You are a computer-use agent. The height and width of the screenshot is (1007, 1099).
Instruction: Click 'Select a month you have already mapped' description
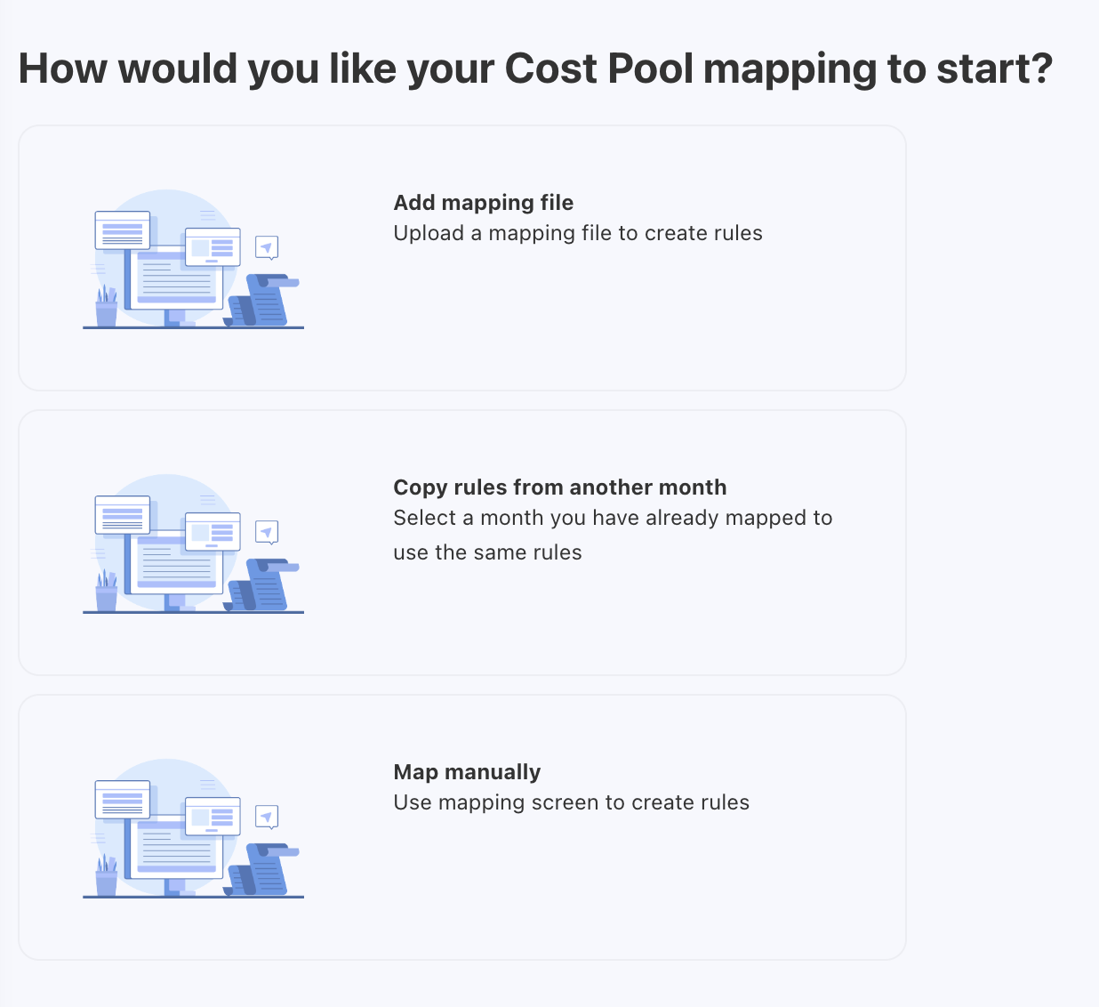click(x=613, y=519)
